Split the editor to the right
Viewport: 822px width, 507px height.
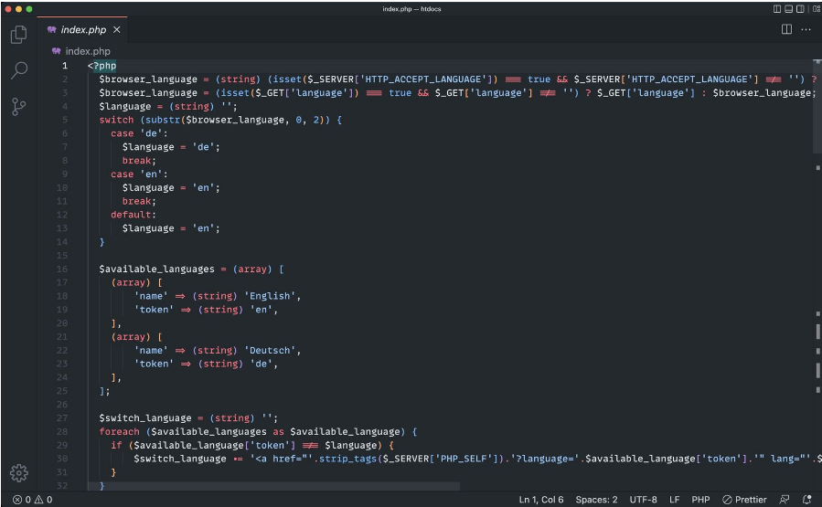[x=786, y=29]
